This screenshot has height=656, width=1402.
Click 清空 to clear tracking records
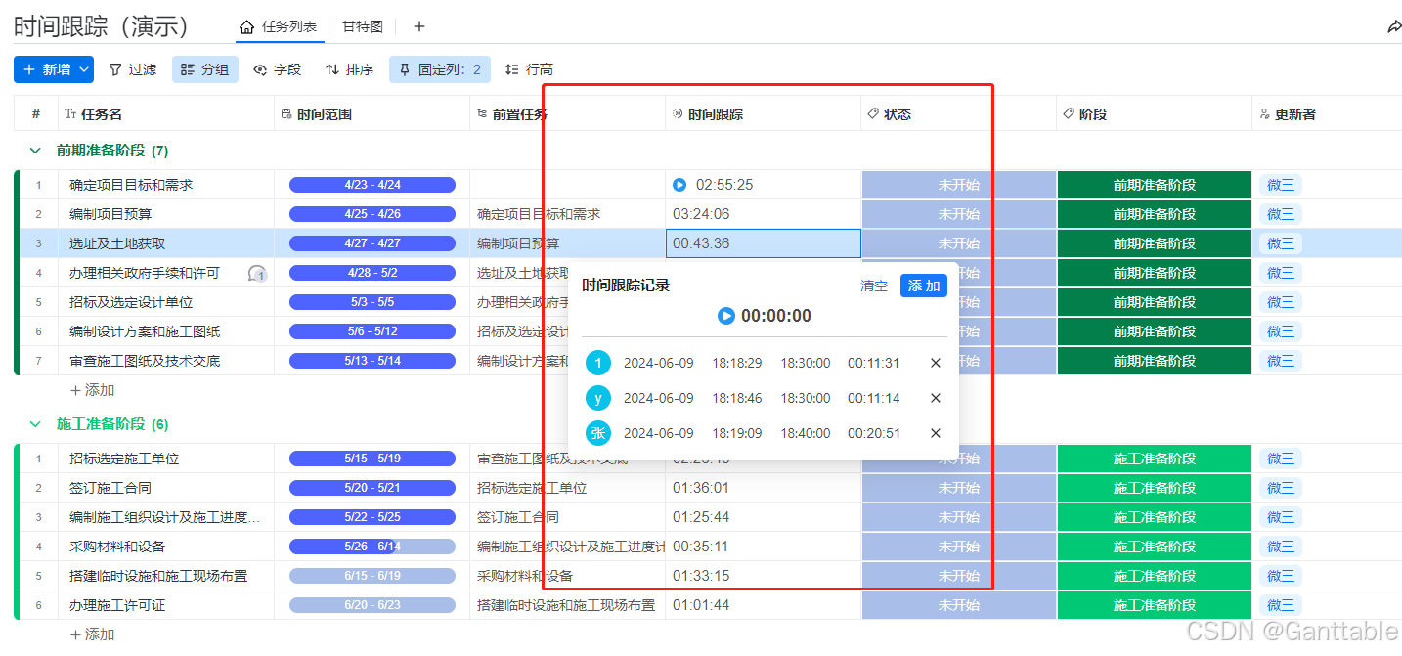click(873, 285)
